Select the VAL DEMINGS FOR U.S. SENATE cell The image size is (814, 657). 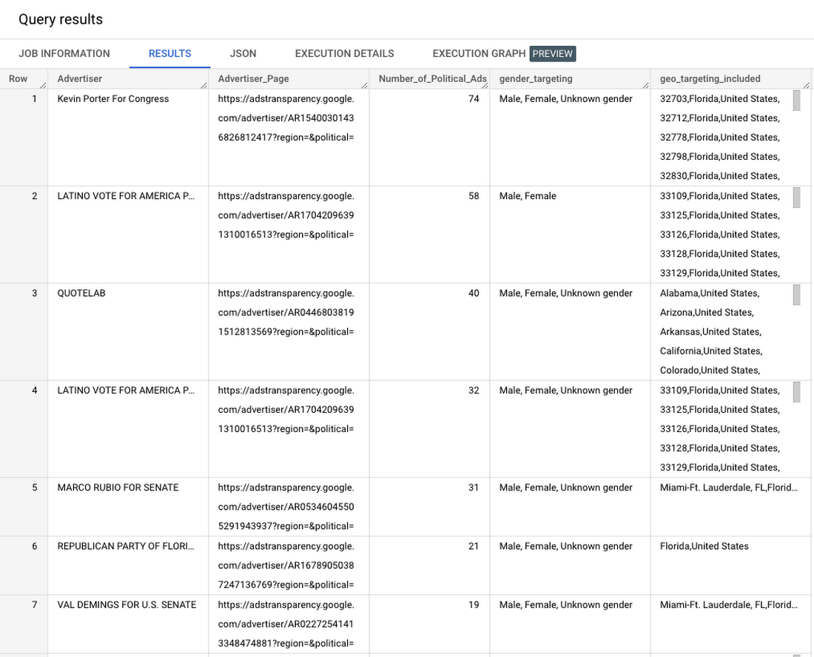tap(128, 624)
